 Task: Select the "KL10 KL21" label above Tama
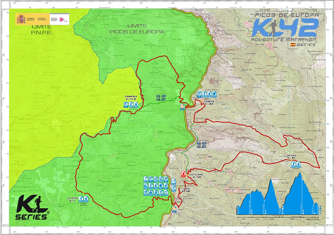201,145
